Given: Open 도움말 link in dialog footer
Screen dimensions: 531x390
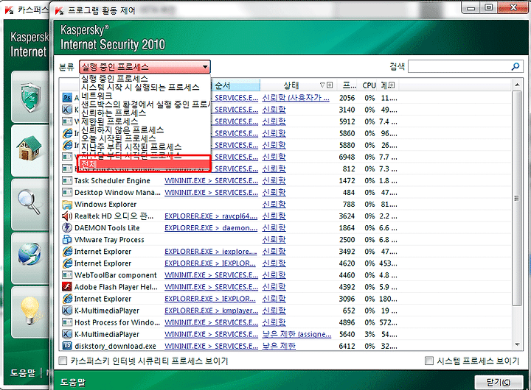Looking at the screenshot, I should coord(73,382).
